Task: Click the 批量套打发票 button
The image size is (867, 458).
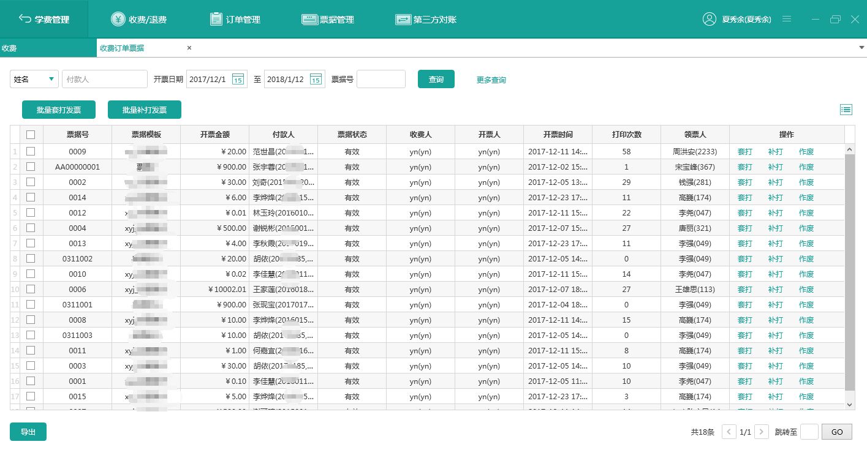Action: coord(59,110)
